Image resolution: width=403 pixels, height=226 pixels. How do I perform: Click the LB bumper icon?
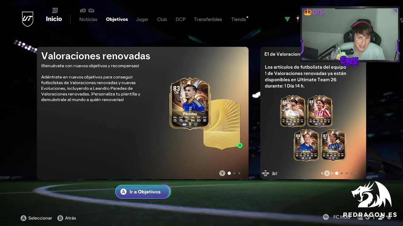click(83, 10)
